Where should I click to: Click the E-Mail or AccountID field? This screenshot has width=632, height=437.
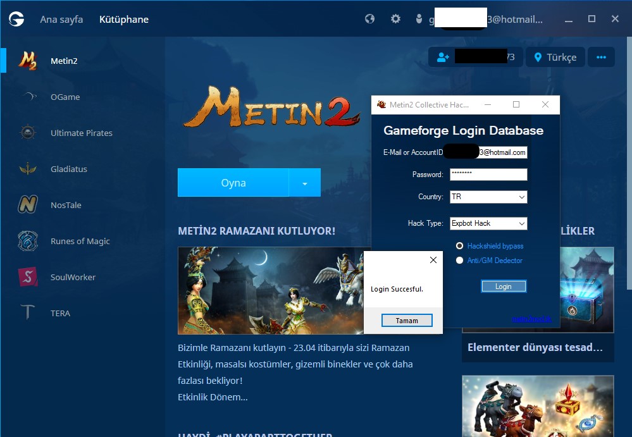(x=488, y=152)
